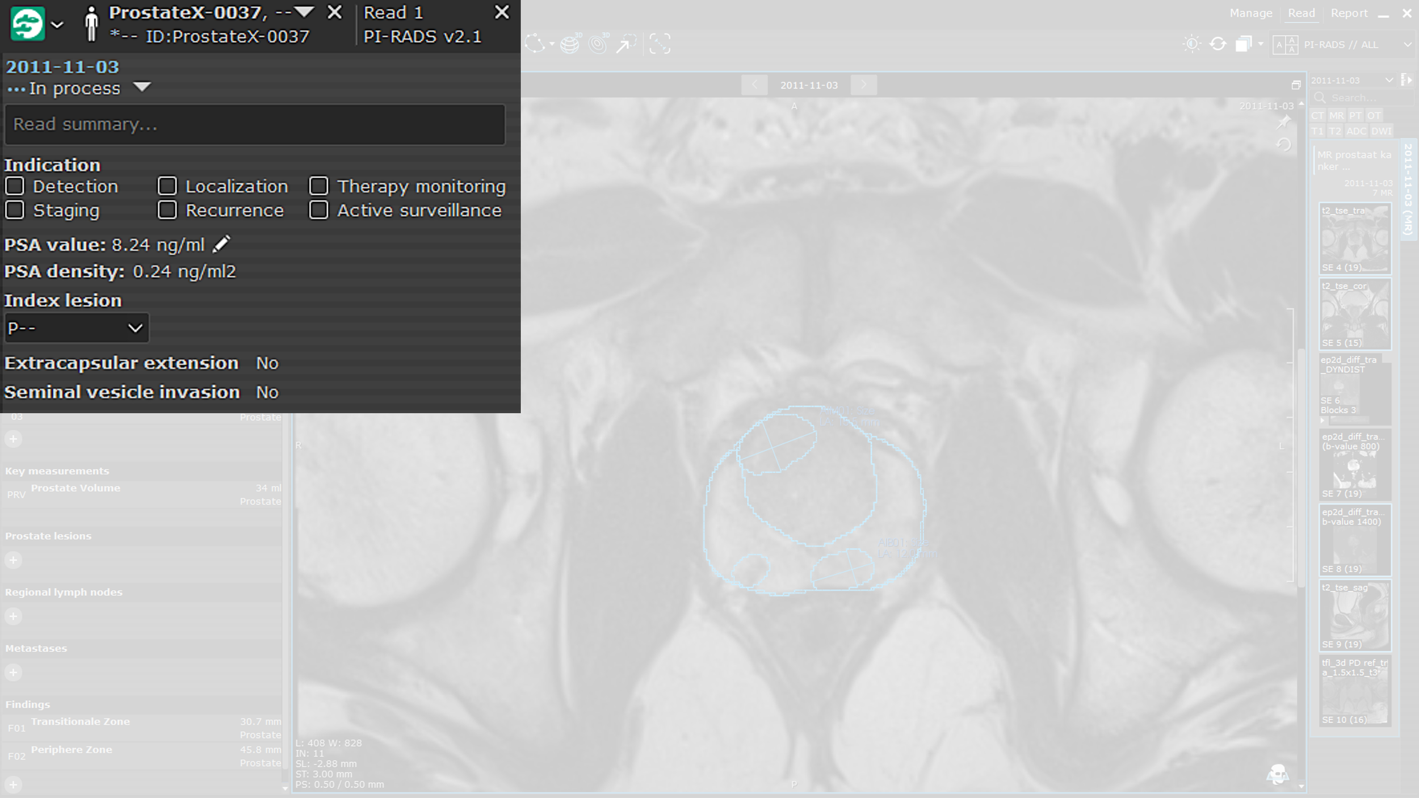
Task: Tick the Recurrence checkbox
Action: (167, 210)
